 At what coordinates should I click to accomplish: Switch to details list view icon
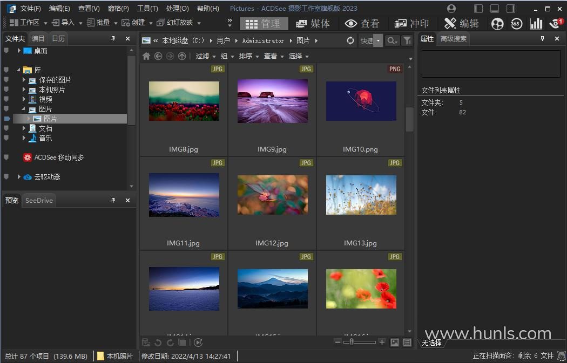click(x=407, y=343)
